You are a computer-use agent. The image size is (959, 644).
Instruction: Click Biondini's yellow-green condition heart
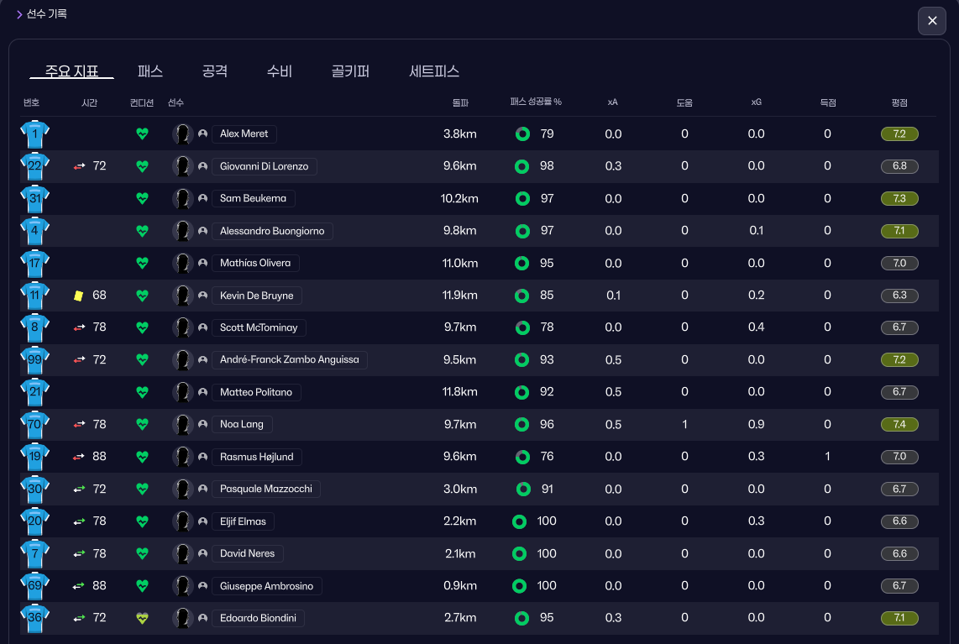click(x=142, y=618)
